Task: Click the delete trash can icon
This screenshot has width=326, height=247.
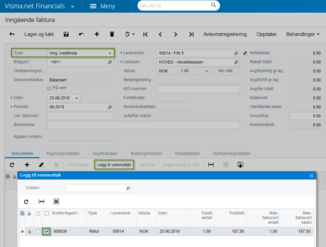Action: (x=112, y=34)
